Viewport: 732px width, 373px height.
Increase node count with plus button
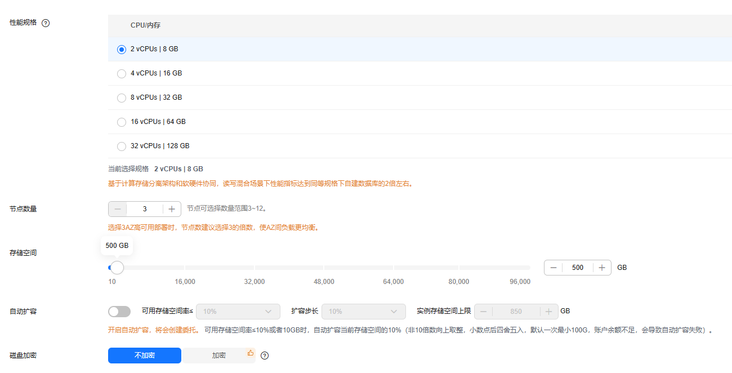pyautogui.click(x=172, y=209)
